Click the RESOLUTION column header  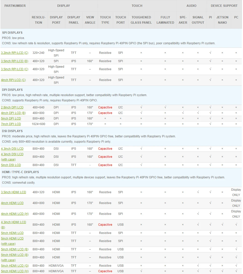pyautogui.click(x=38, y=20)
